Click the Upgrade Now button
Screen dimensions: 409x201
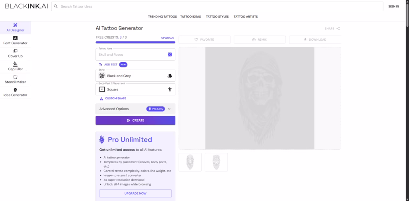click(x=135, y=193)
